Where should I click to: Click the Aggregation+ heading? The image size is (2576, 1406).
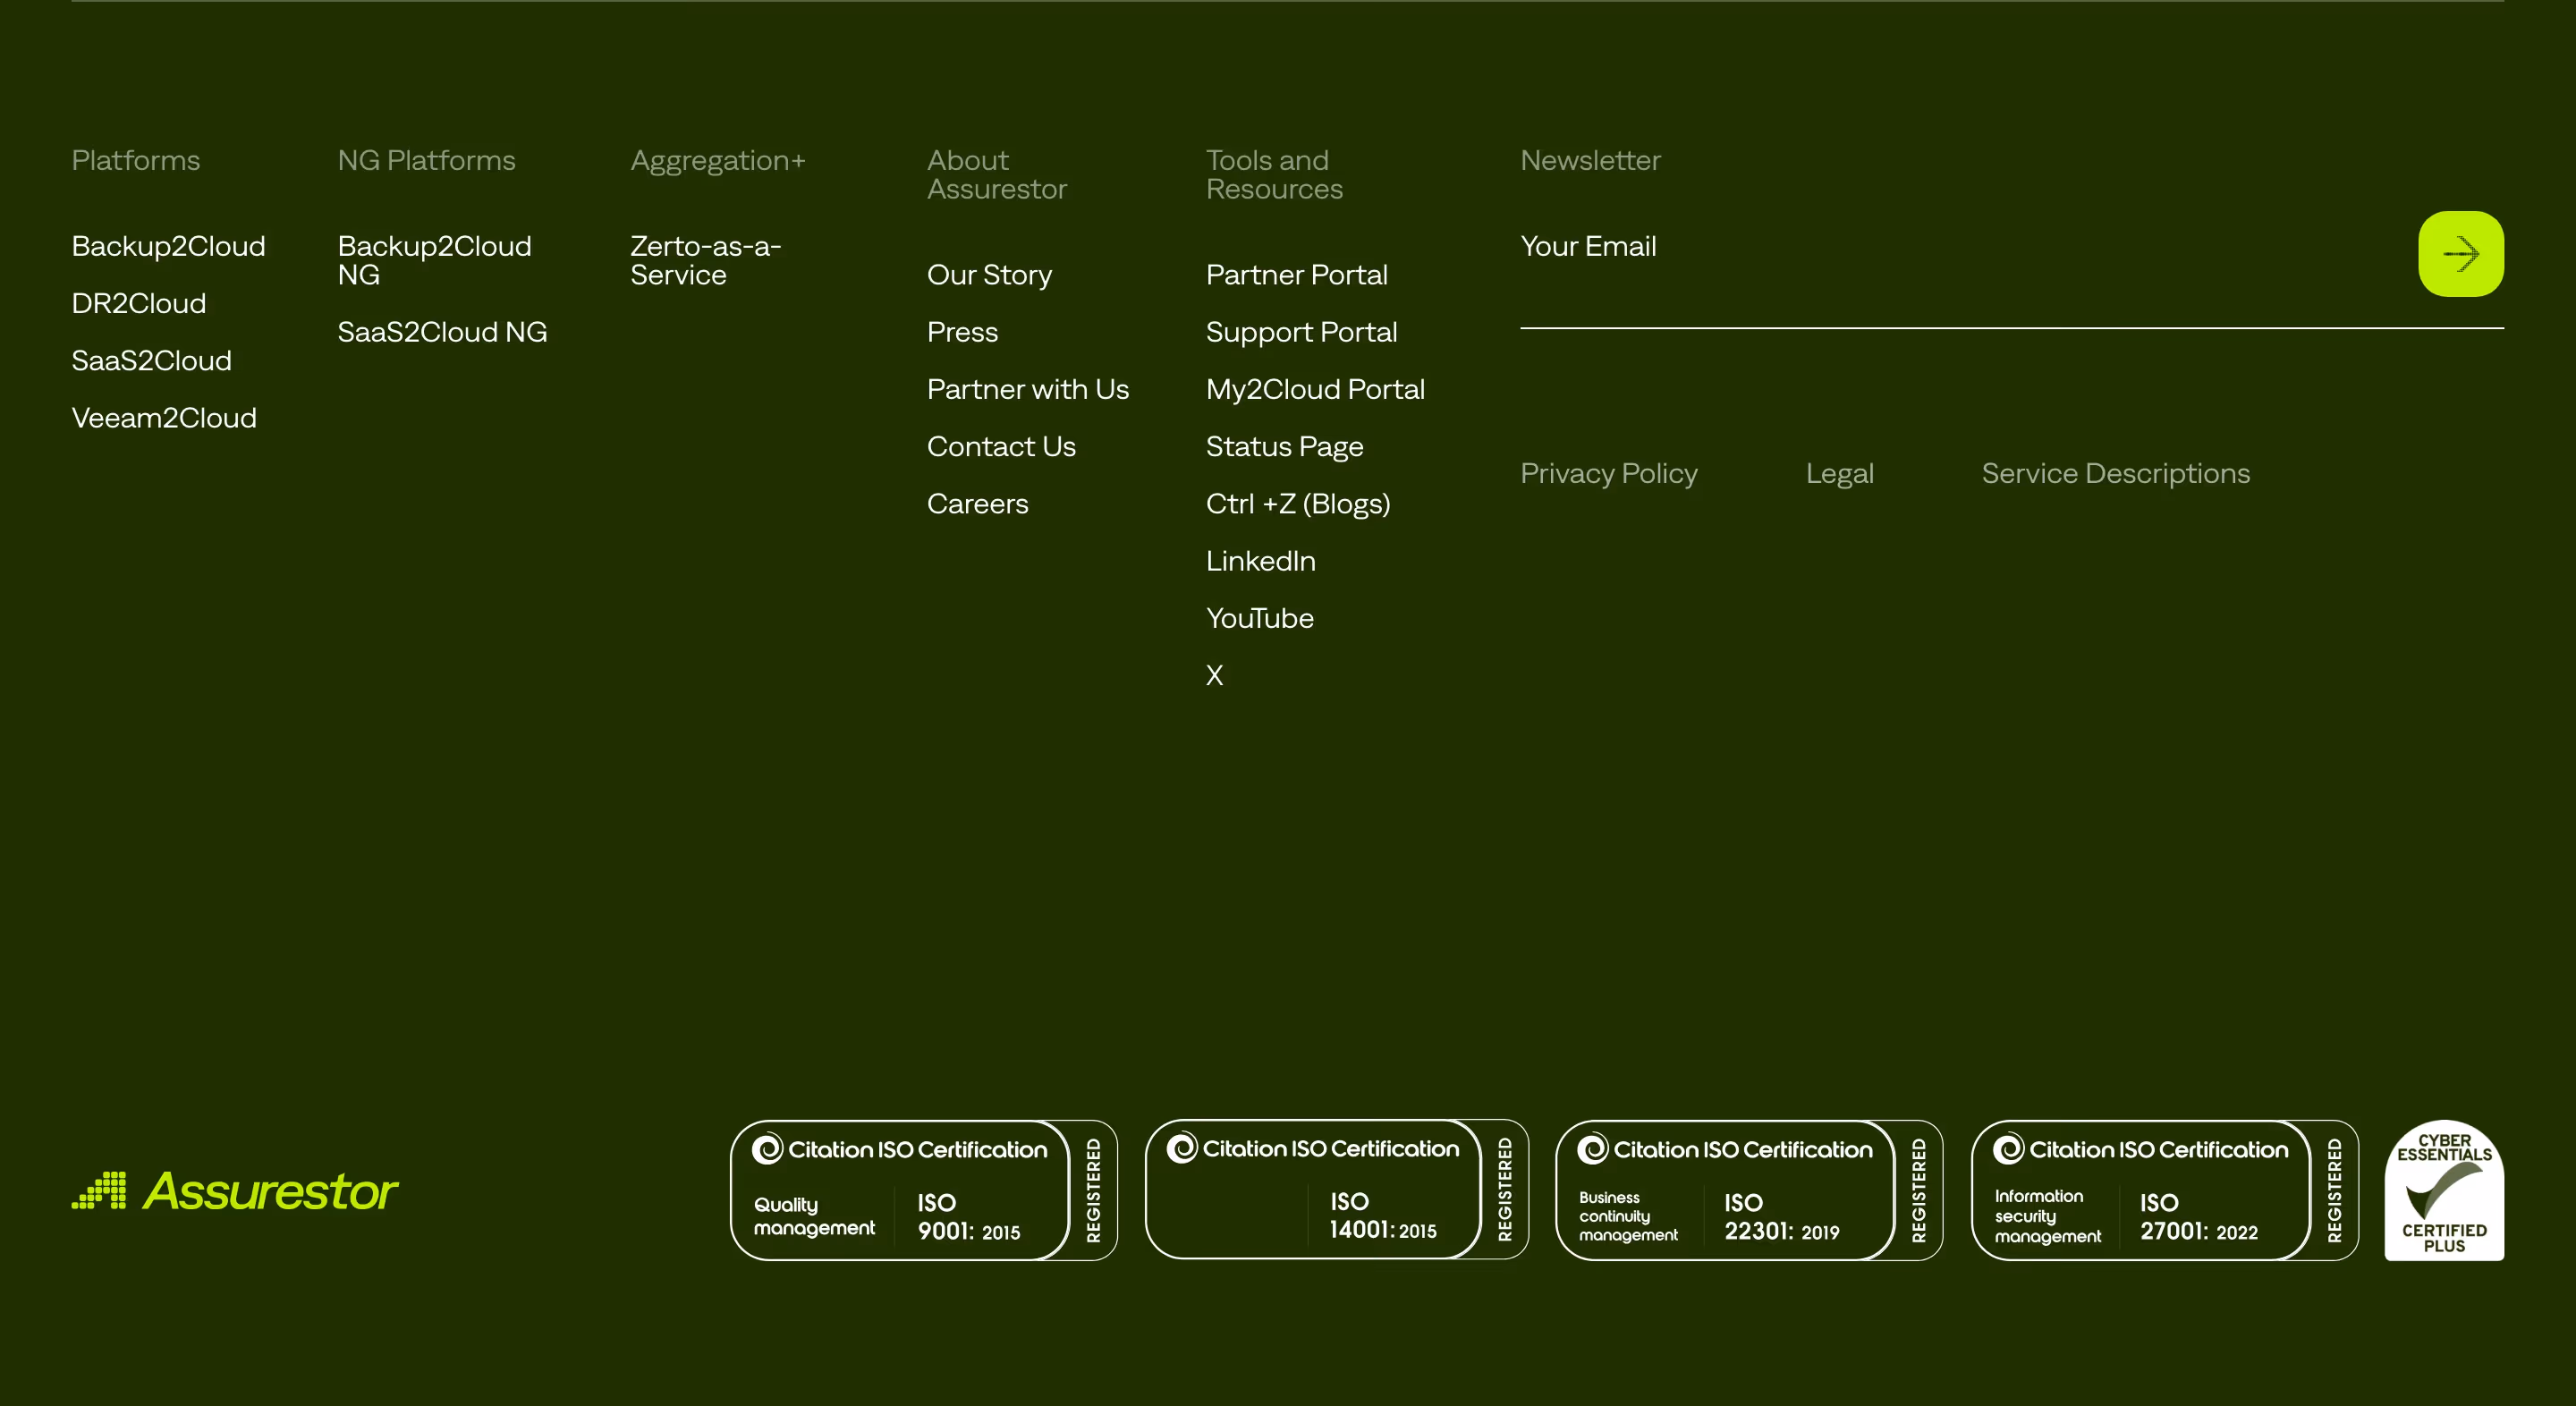point(717,161)
